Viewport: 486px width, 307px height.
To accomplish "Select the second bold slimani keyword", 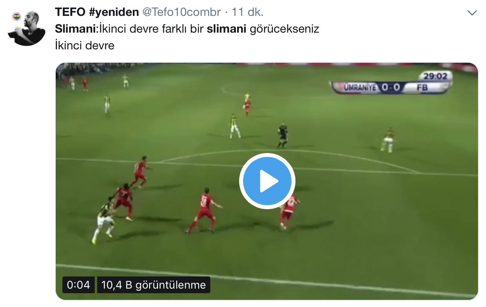I will pos(226,29).
